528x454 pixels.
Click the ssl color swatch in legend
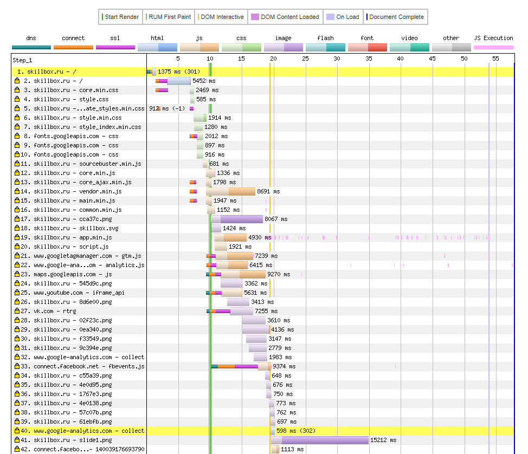pyautogui.click(x=115, y=48)
